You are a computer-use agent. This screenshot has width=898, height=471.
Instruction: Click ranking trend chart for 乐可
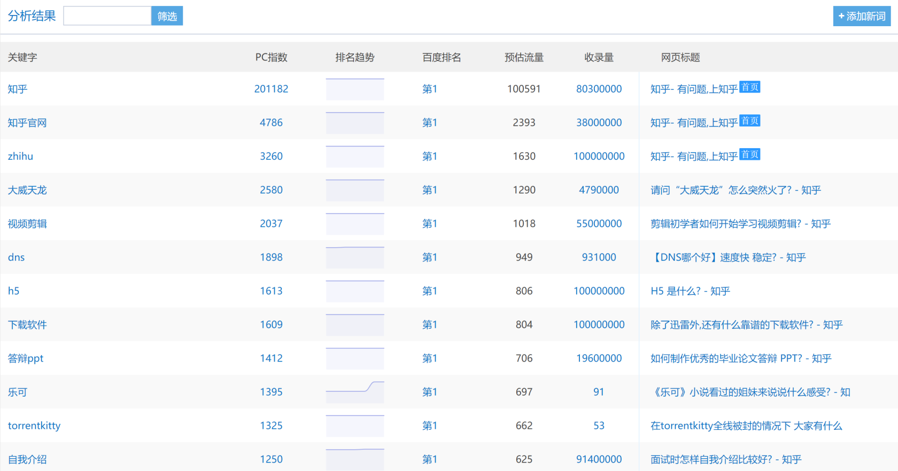point(355,392)
